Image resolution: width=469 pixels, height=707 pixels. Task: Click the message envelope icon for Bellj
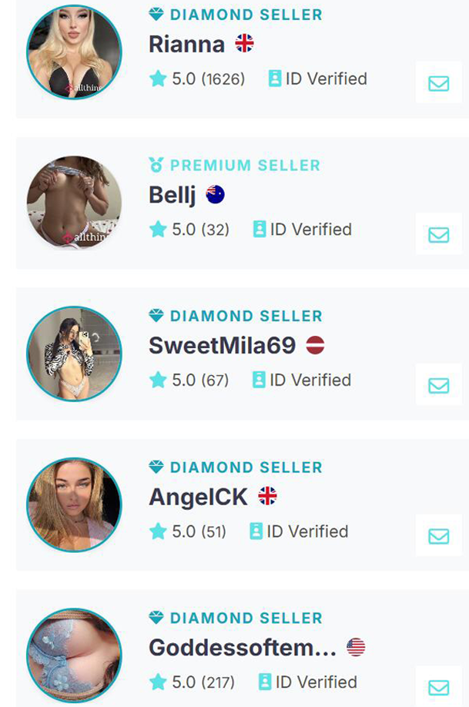(x=438, y=234)
